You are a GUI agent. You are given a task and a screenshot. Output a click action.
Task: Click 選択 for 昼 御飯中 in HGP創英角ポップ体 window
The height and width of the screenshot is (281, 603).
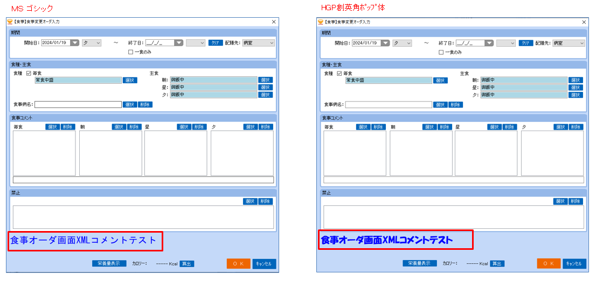576,87
